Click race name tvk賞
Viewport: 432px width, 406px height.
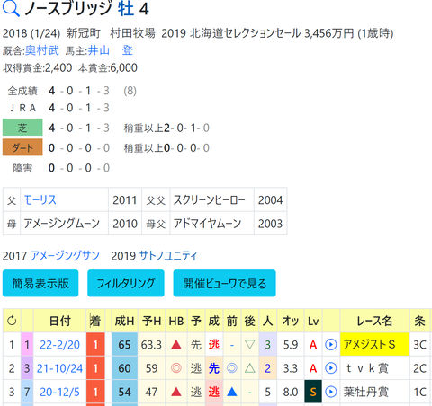(x=366, y=368)
